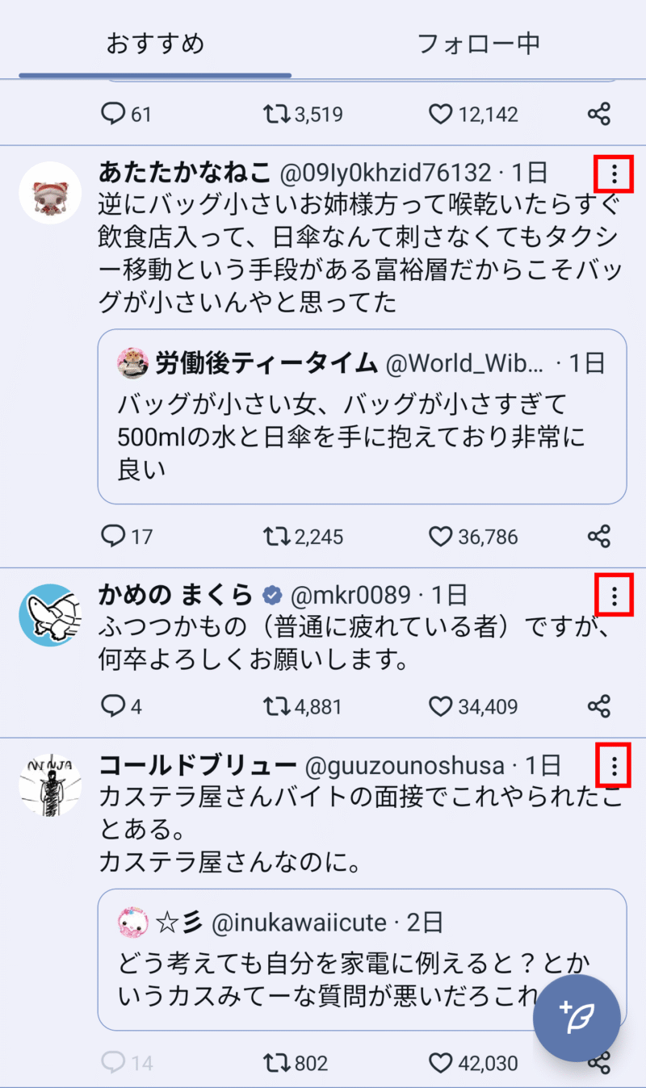
Task: Expand more options for コールドブリュー's post
Action: click(x=615, y=766)
